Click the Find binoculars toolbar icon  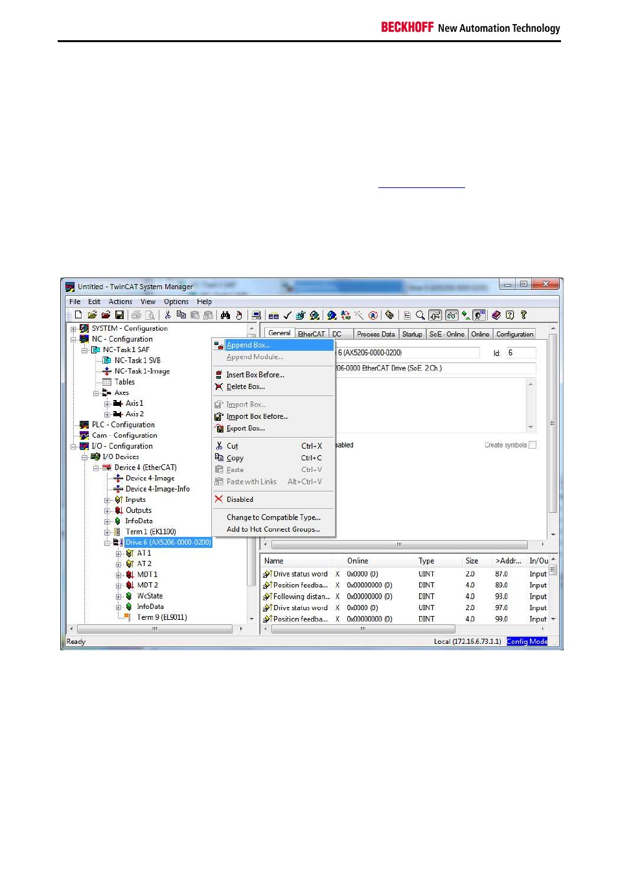[x=225, y=315]
